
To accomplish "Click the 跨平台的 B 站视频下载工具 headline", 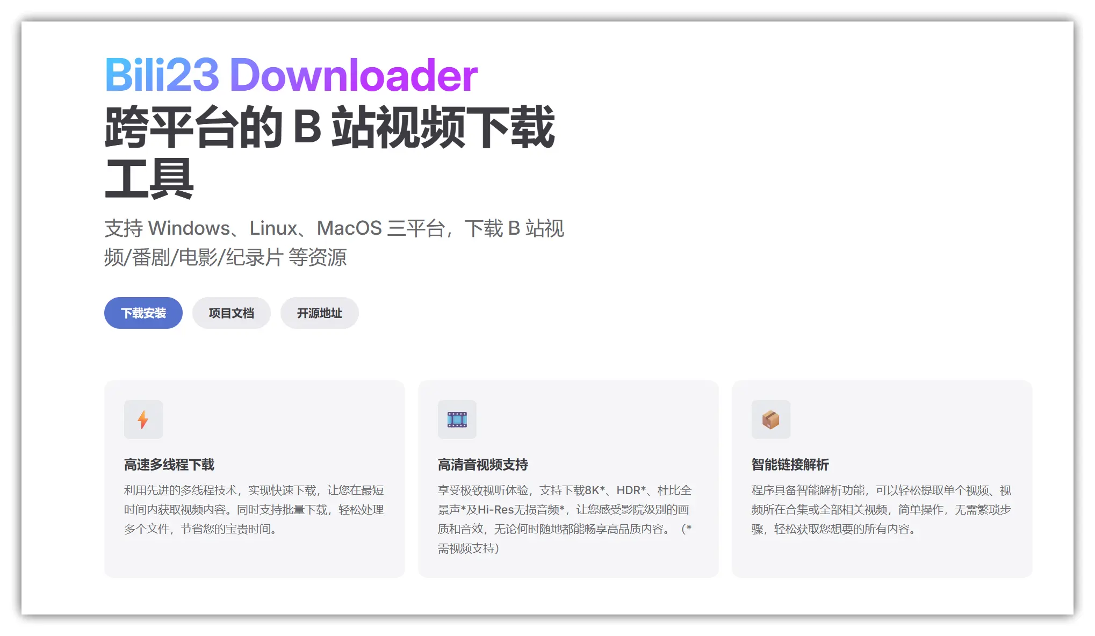I will (x=329, y=153).
